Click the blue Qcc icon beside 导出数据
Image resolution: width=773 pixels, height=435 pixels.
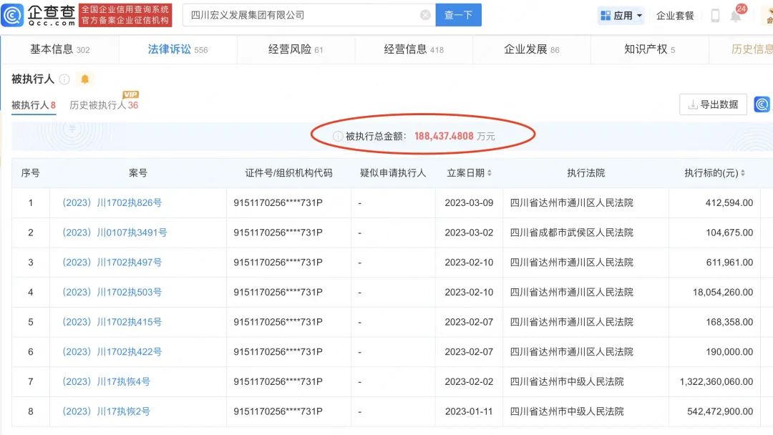(762, 104)
